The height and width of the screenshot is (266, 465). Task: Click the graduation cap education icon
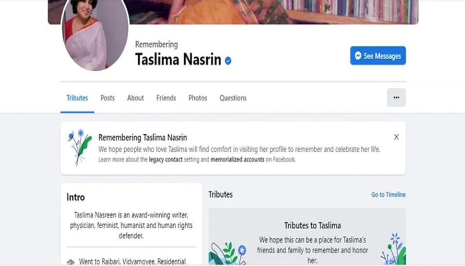tap(71, 262)
